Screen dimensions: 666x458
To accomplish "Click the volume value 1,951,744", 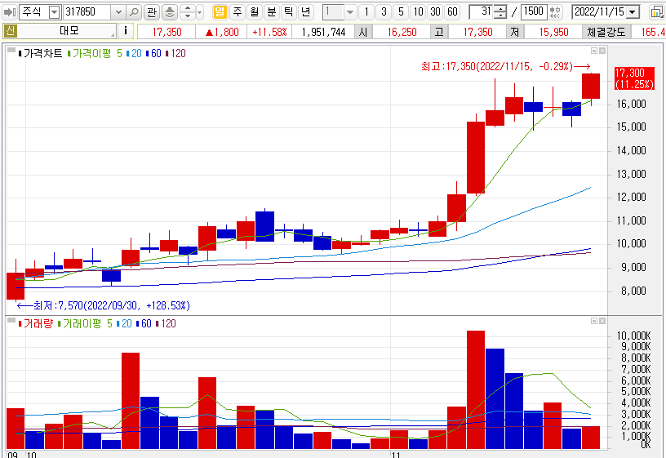I will 323,32.
